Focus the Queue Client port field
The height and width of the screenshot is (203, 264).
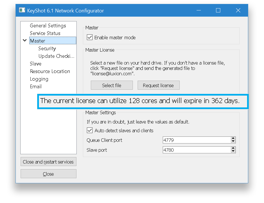197,140
